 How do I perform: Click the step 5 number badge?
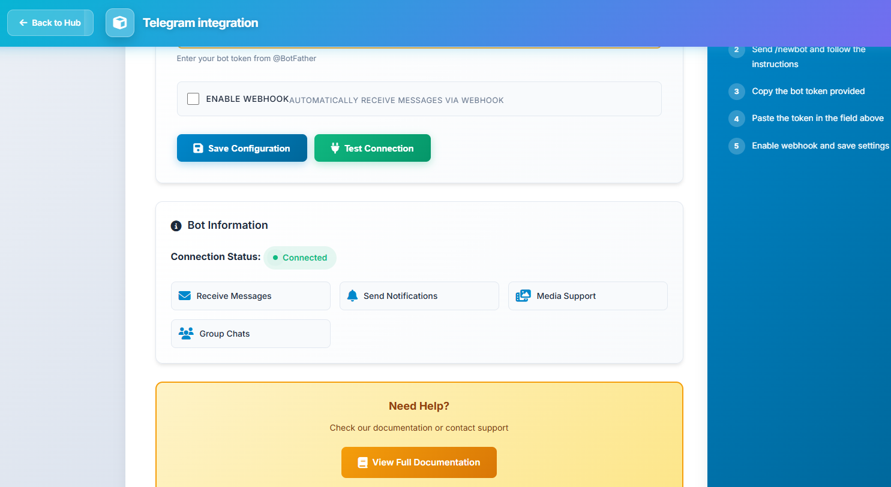coord(736,146)
